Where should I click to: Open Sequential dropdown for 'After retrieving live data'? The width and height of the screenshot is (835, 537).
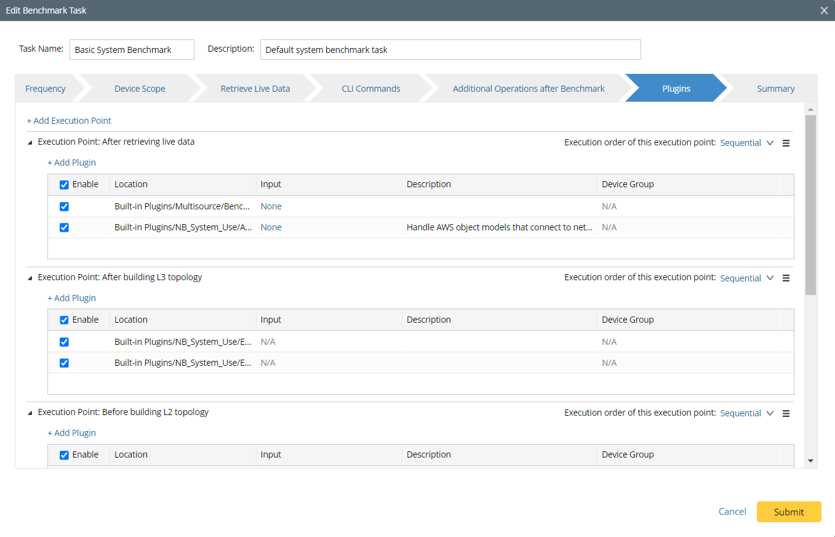pyautogui.click(x=746, y=143)
